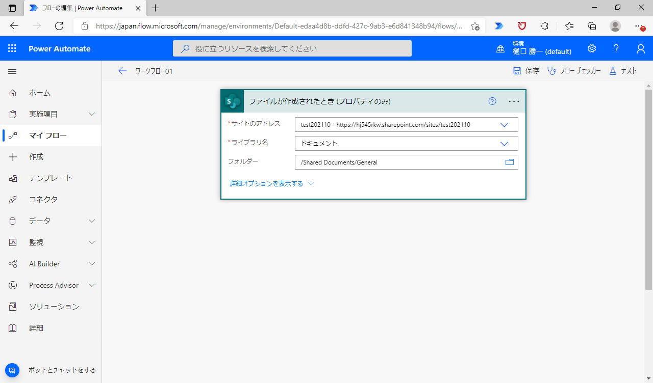Open the chatbot icon at bottom left
The image size is (653, 383).
(x=12, y=370)
